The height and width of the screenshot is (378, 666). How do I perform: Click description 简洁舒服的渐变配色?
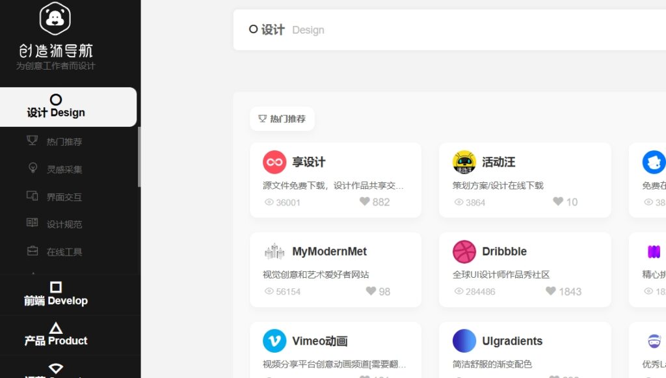(492, 364)
